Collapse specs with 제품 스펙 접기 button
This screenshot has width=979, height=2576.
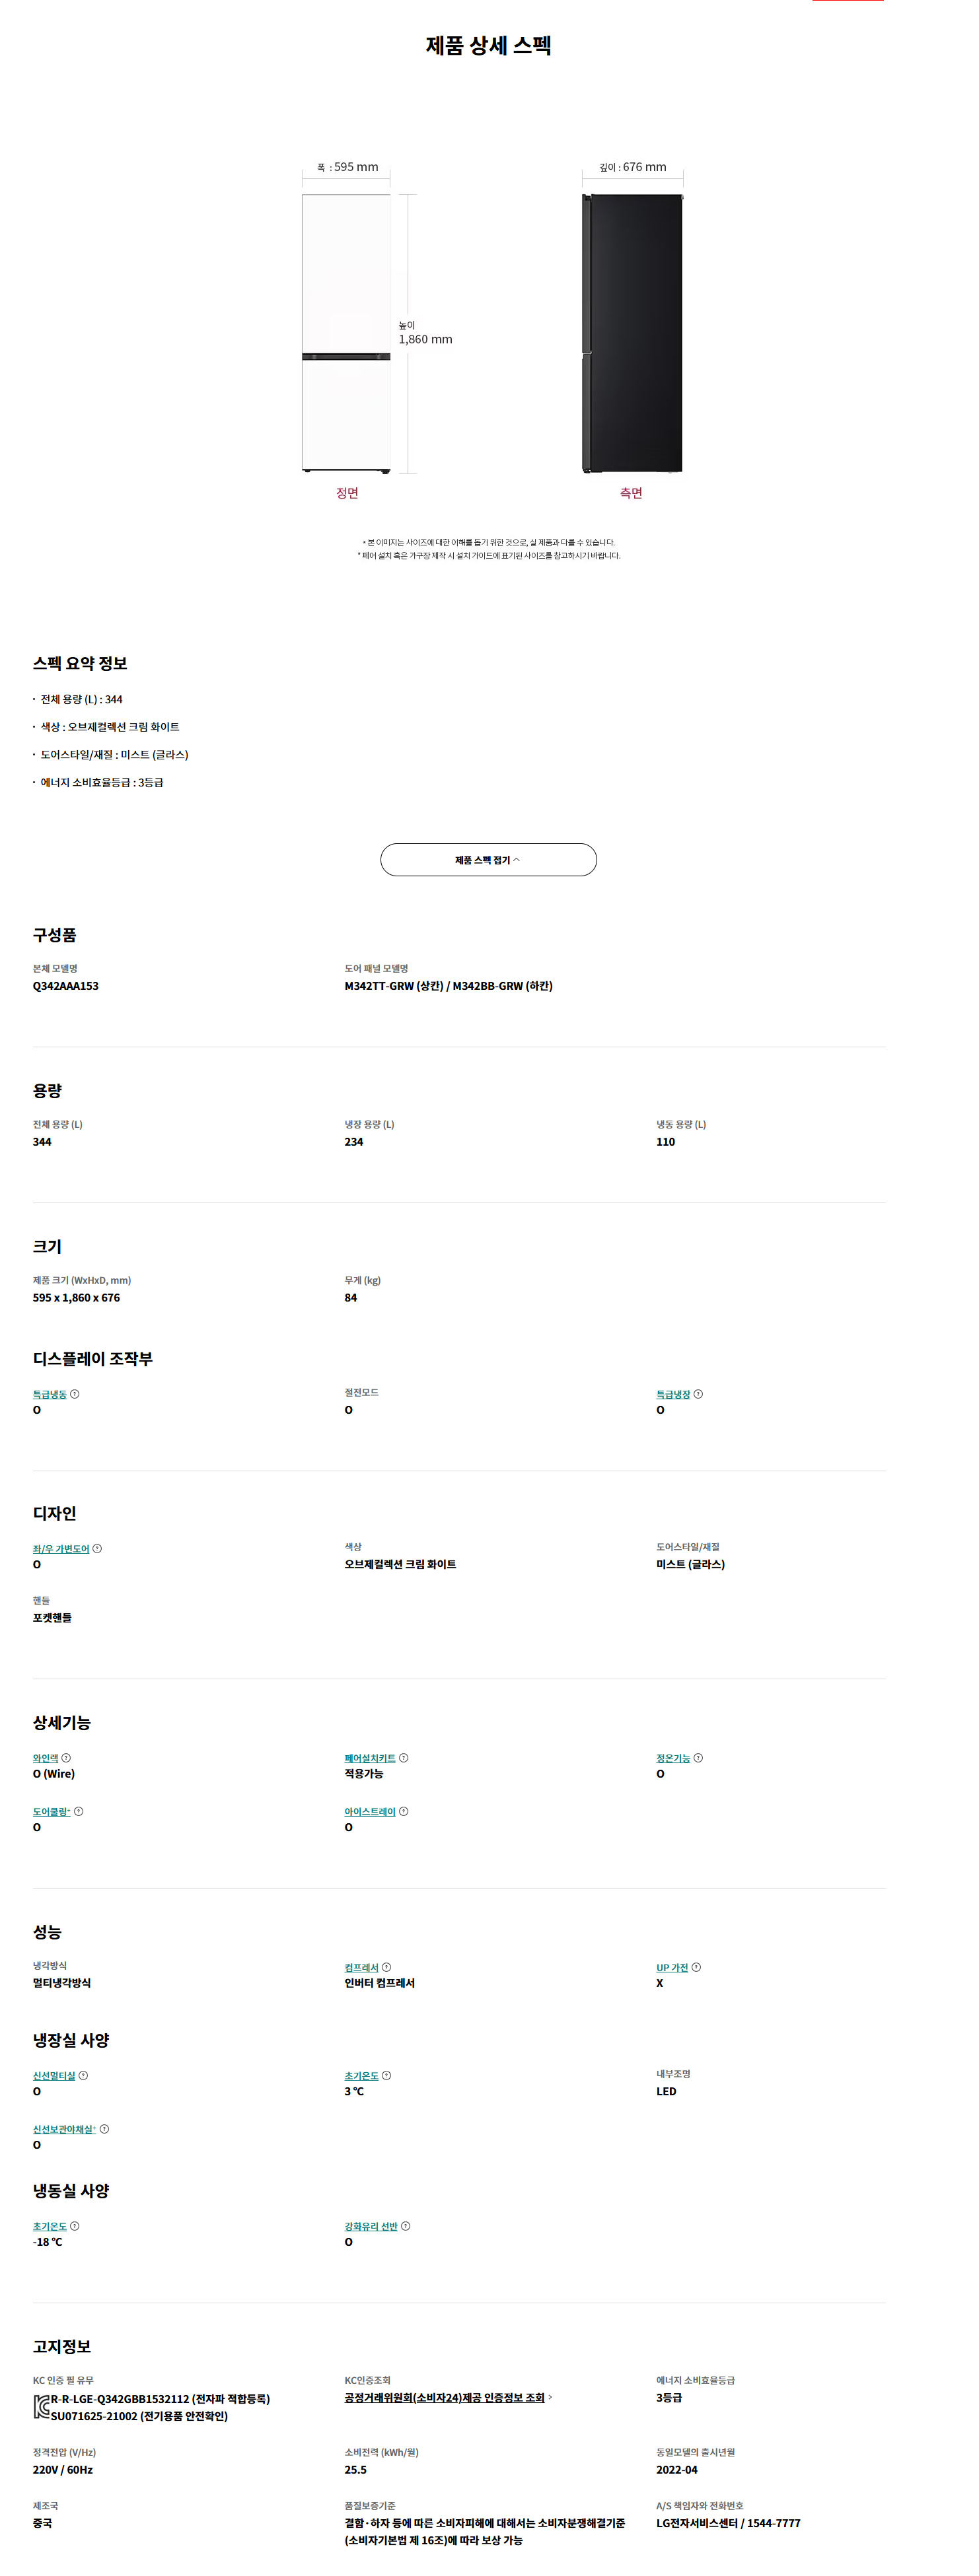coord(488,860)
